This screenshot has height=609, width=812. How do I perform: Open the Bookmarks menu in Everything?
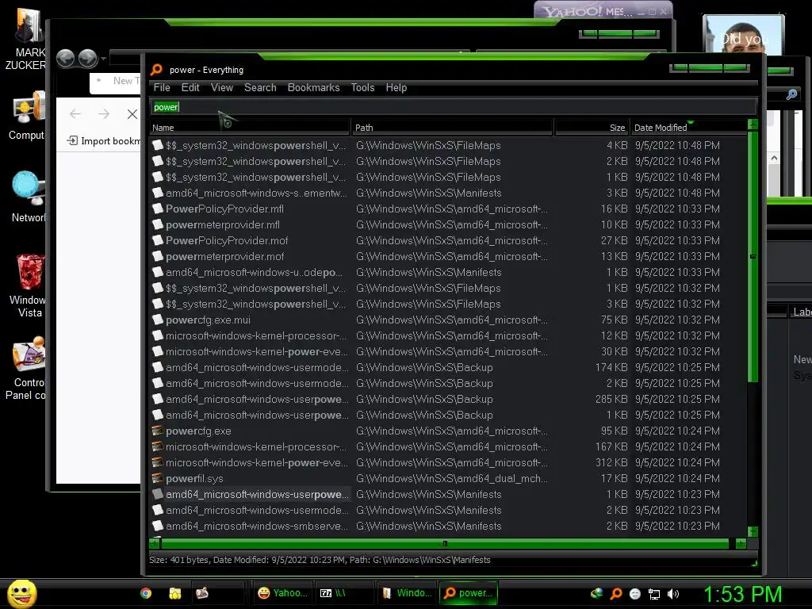313,87
